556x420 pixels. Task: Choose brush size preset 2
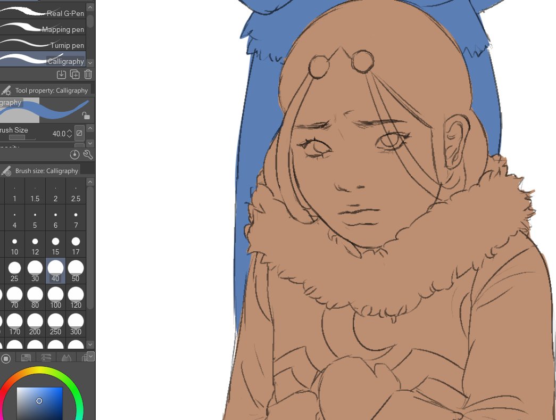(x=55, y=191)
